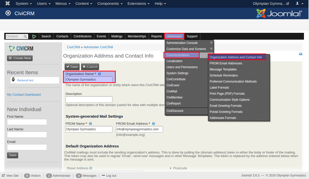This screenshot has width=309, height=179.
Task: Open the Menus dropdown menu
Action: coord(63,4)
